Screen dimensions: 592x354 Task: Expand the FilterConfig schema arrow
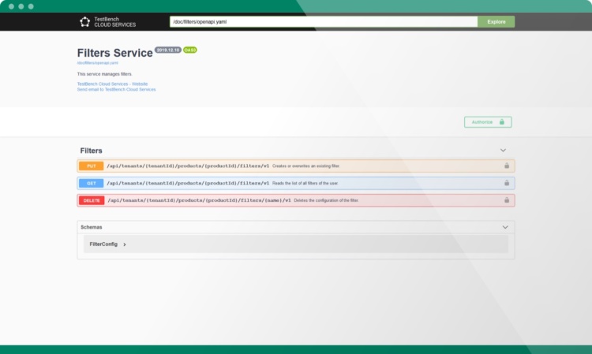coord(125,244)
